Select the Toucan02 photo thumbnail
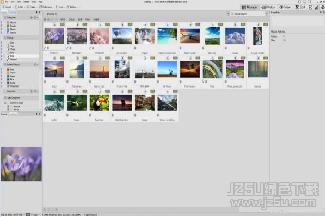 (x=100, y=103)
